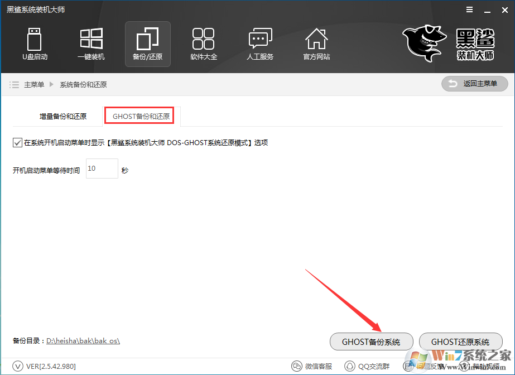Toggle DOS-GHOST boot menu option checkbox

pyautogui.click(x=17, y=143)
